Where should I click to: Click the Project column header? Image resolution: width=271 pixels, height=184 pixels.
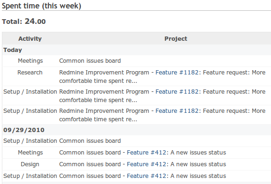click(x=176, y=38)
